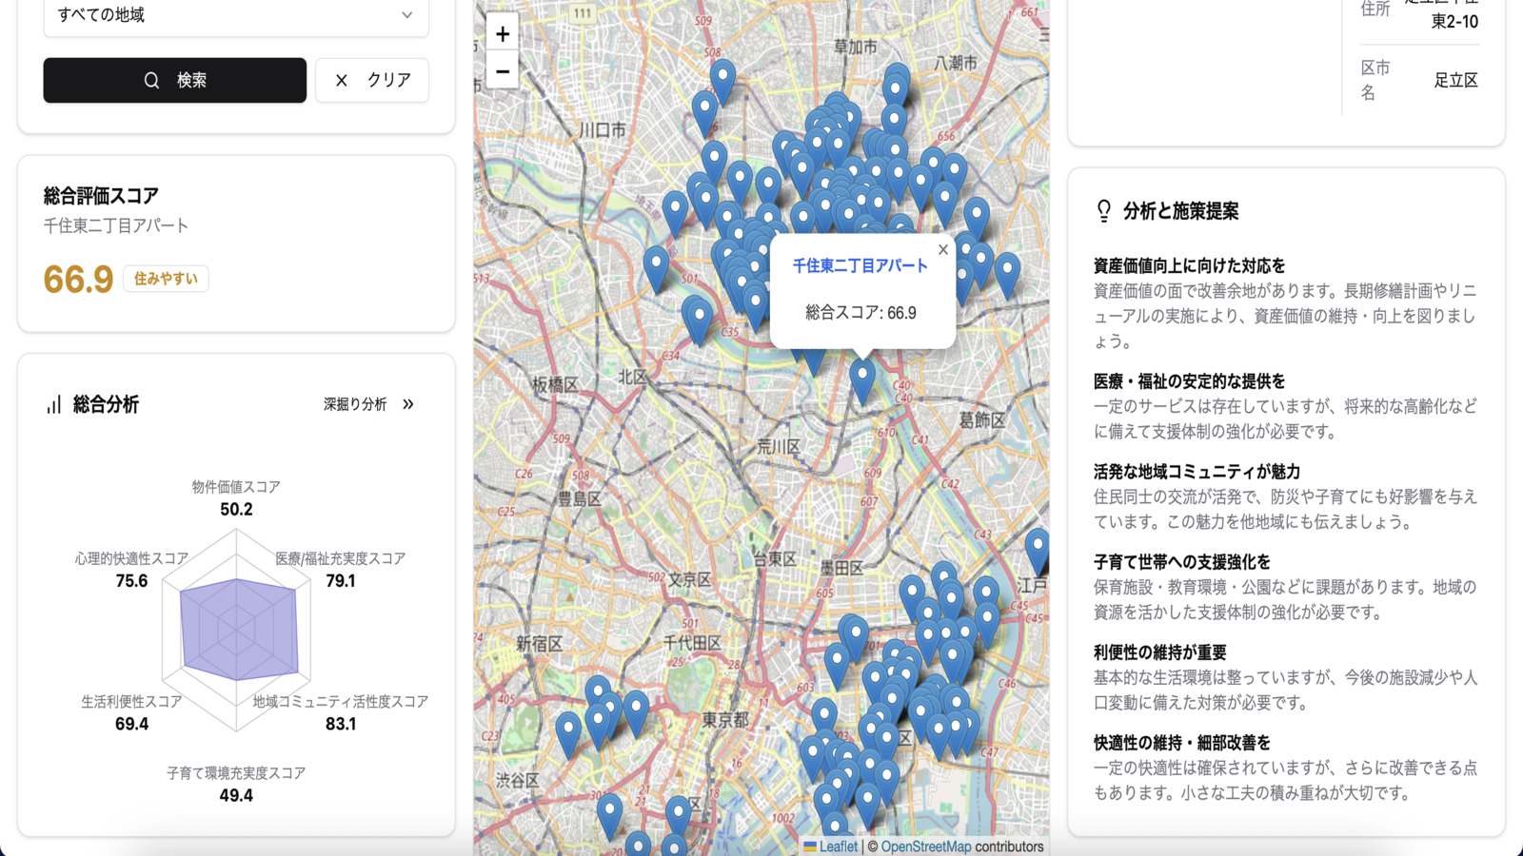Open the すべての地域 dropdown
Viewport: 1523px width, 856px height.
[236, 16]
